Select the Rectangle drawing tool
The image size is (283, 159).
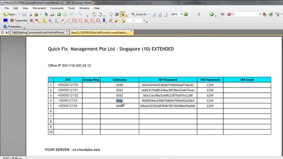74,21
